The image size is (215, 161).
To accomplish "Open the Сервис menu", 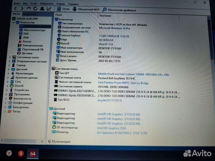I will [61, 4].
